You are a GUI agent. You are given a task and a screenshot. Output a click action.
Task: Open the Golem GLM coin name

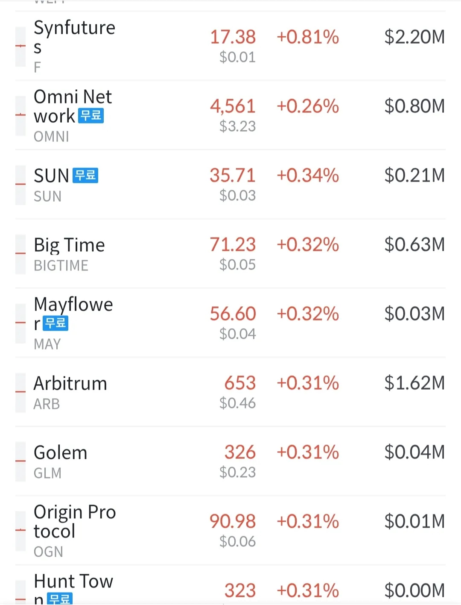61,453
